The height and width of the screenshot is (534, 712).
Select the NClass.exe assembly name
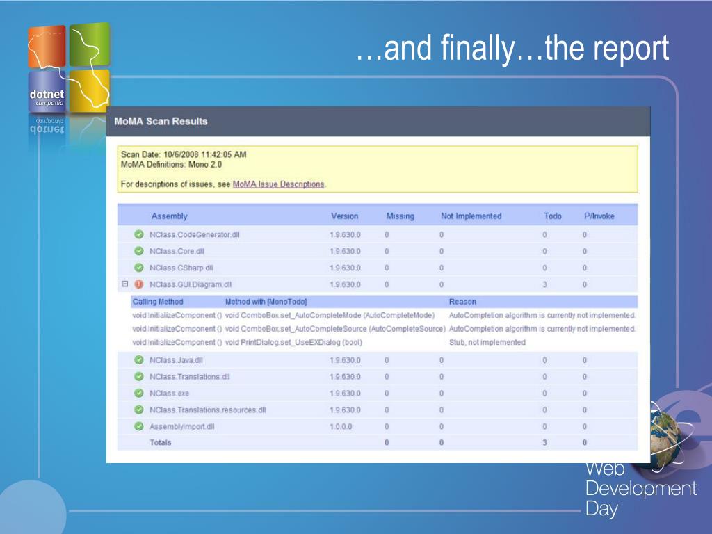(169, 394)
